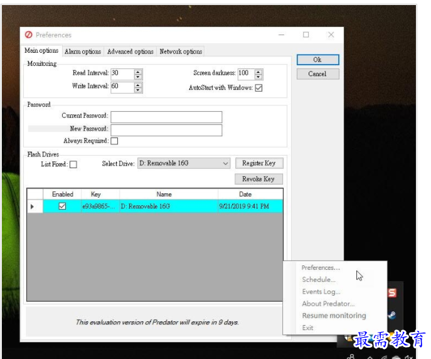Click the Predator icon in title bar
Image resolution: width=431 pixels, height=359 pixels.
click(29, 35)
